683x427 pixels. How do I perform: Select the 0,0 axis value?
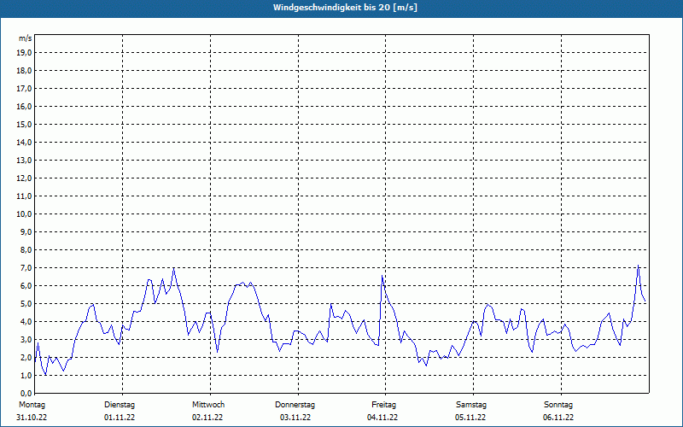pos(26,393)
